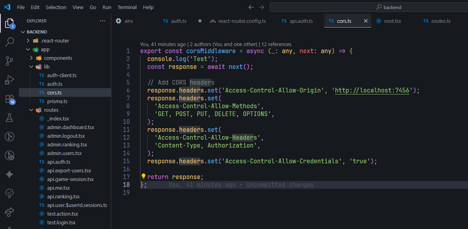Open the Search view in activity bar

point(9,42)
